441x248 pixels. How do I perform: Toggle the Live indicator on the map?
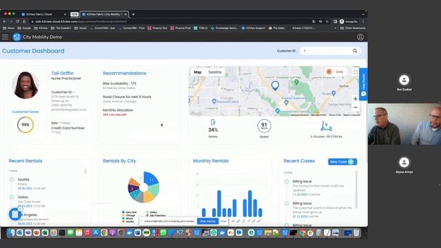[x=335, y=72]
